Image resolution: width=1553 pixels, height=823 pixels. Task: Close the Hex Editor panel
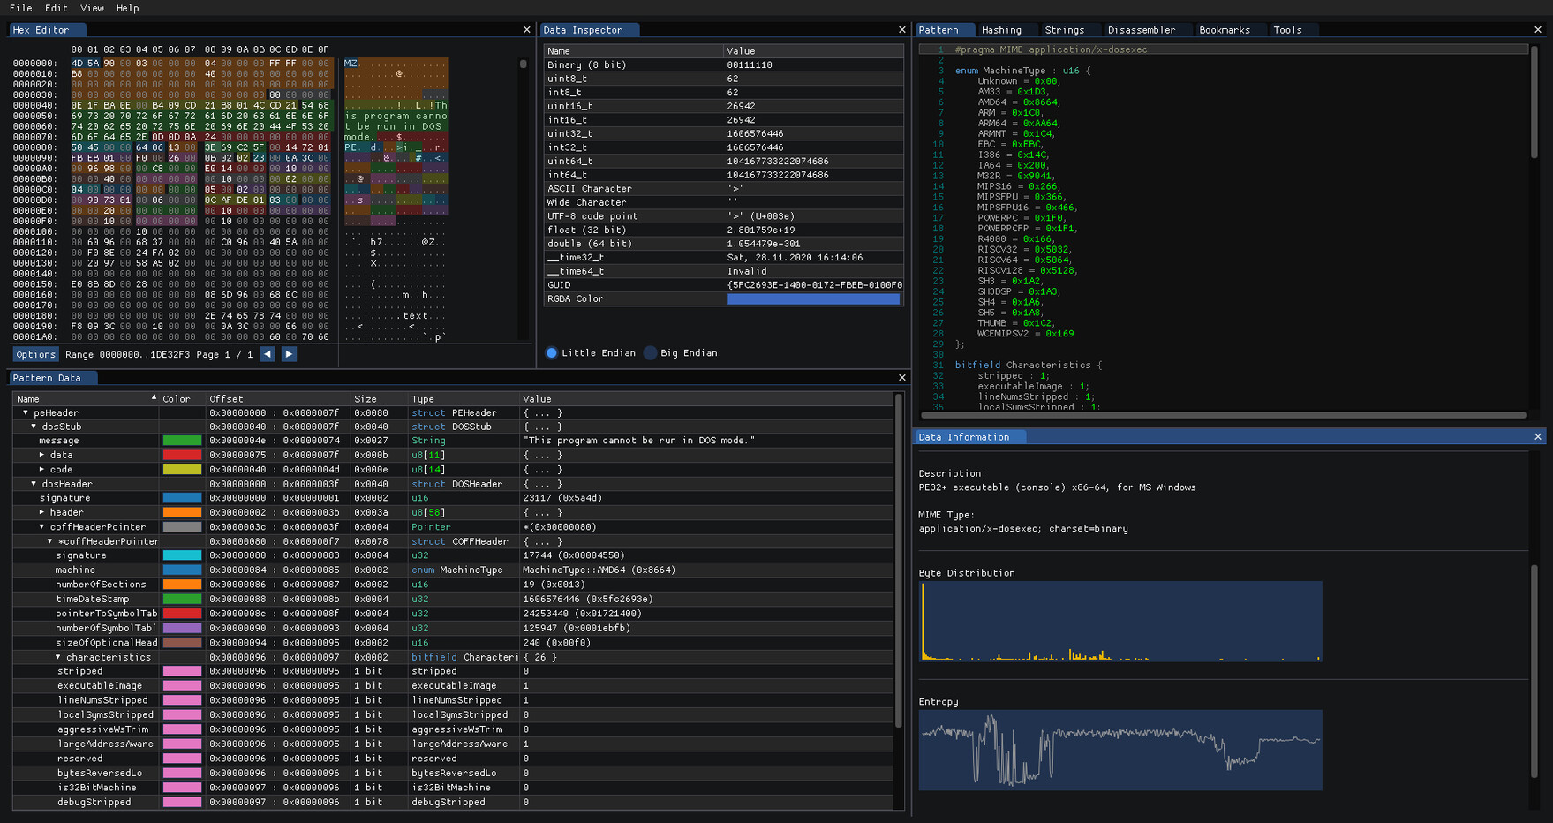pyautogui.click(x=527, y=30)
